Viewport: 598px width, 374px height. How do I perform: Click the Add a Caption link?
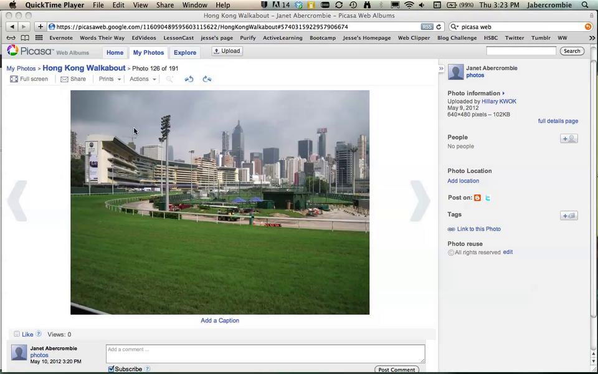pos(220,320)
